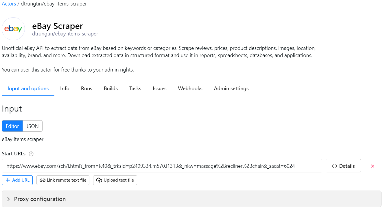
Task: Remove the URL with the red X icon
Action: [373, 166]
